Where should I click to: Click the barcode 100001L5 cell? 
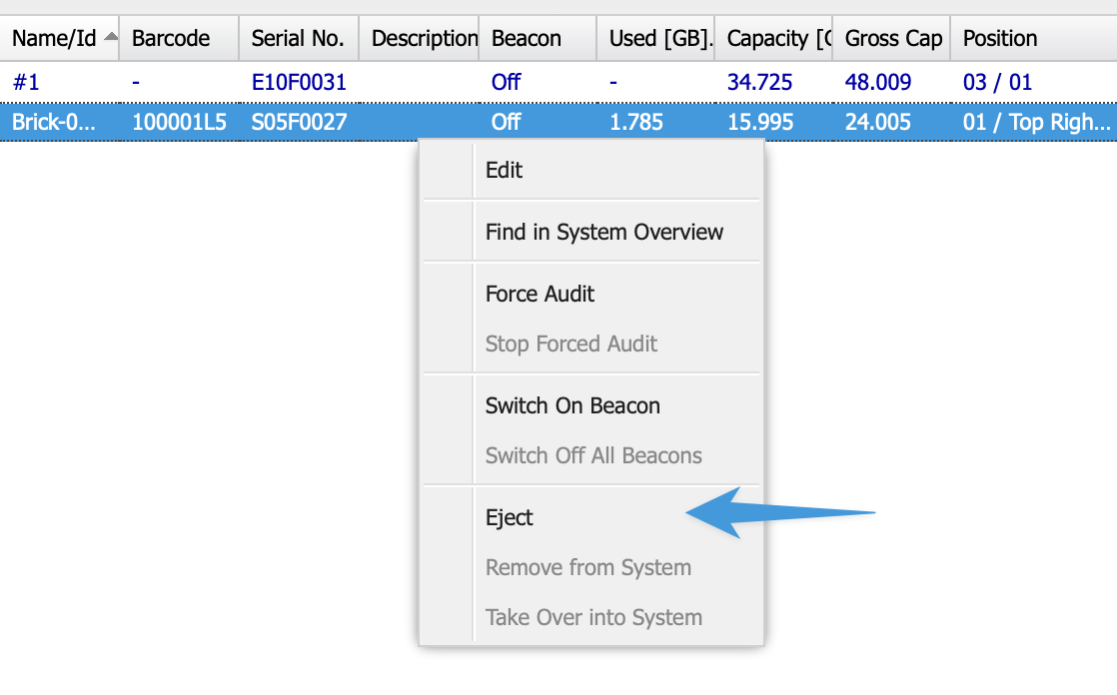pos(179,122)
